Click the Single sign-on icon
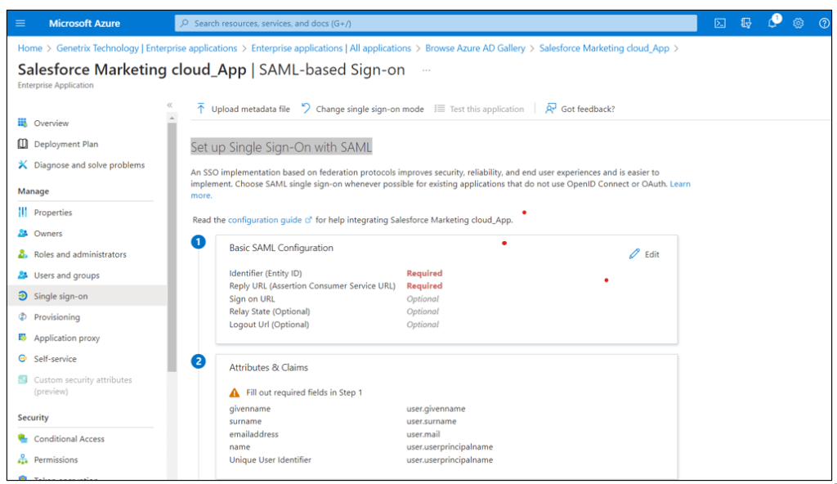837x484 pixels. click(x=22, y=295)
